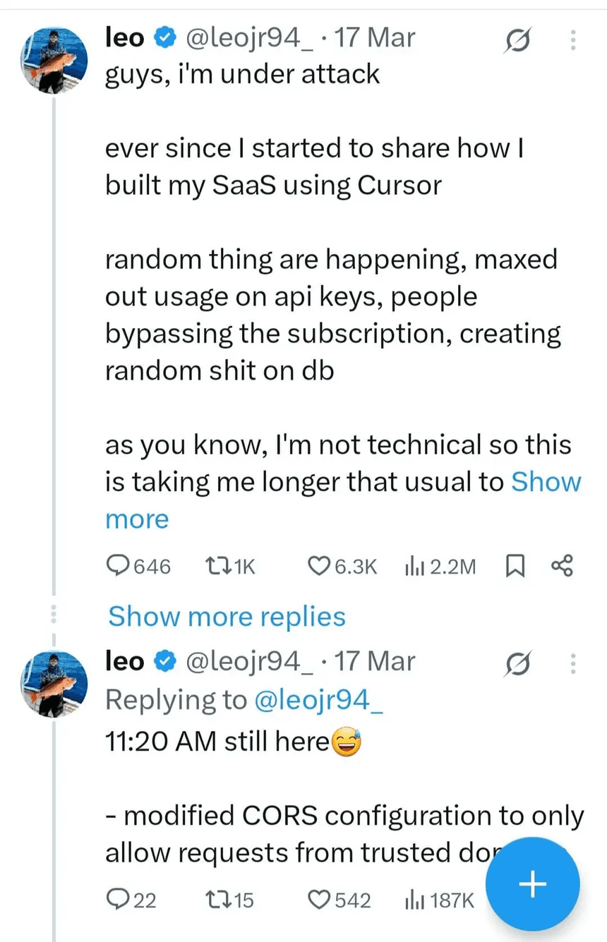Click leo's verified badge
The height and width of the screenshot is (942, 607).
pos(163,37)
